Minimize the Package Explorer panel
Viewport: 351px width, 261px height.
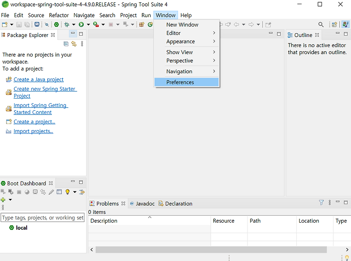click(x=73, y=34)
